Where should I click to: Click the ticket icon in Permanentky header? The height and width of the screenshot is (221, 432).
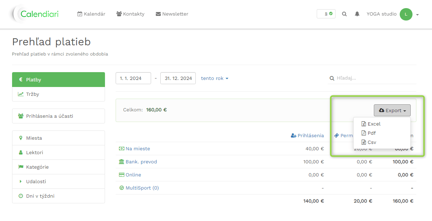pos(337,135)
